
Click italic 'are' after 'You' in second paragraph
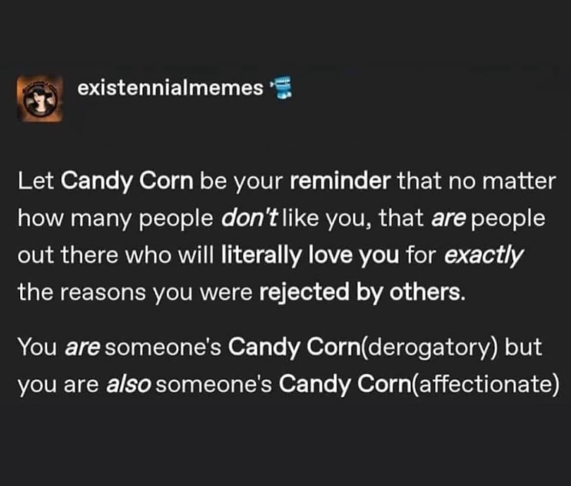tap(82, 347)
